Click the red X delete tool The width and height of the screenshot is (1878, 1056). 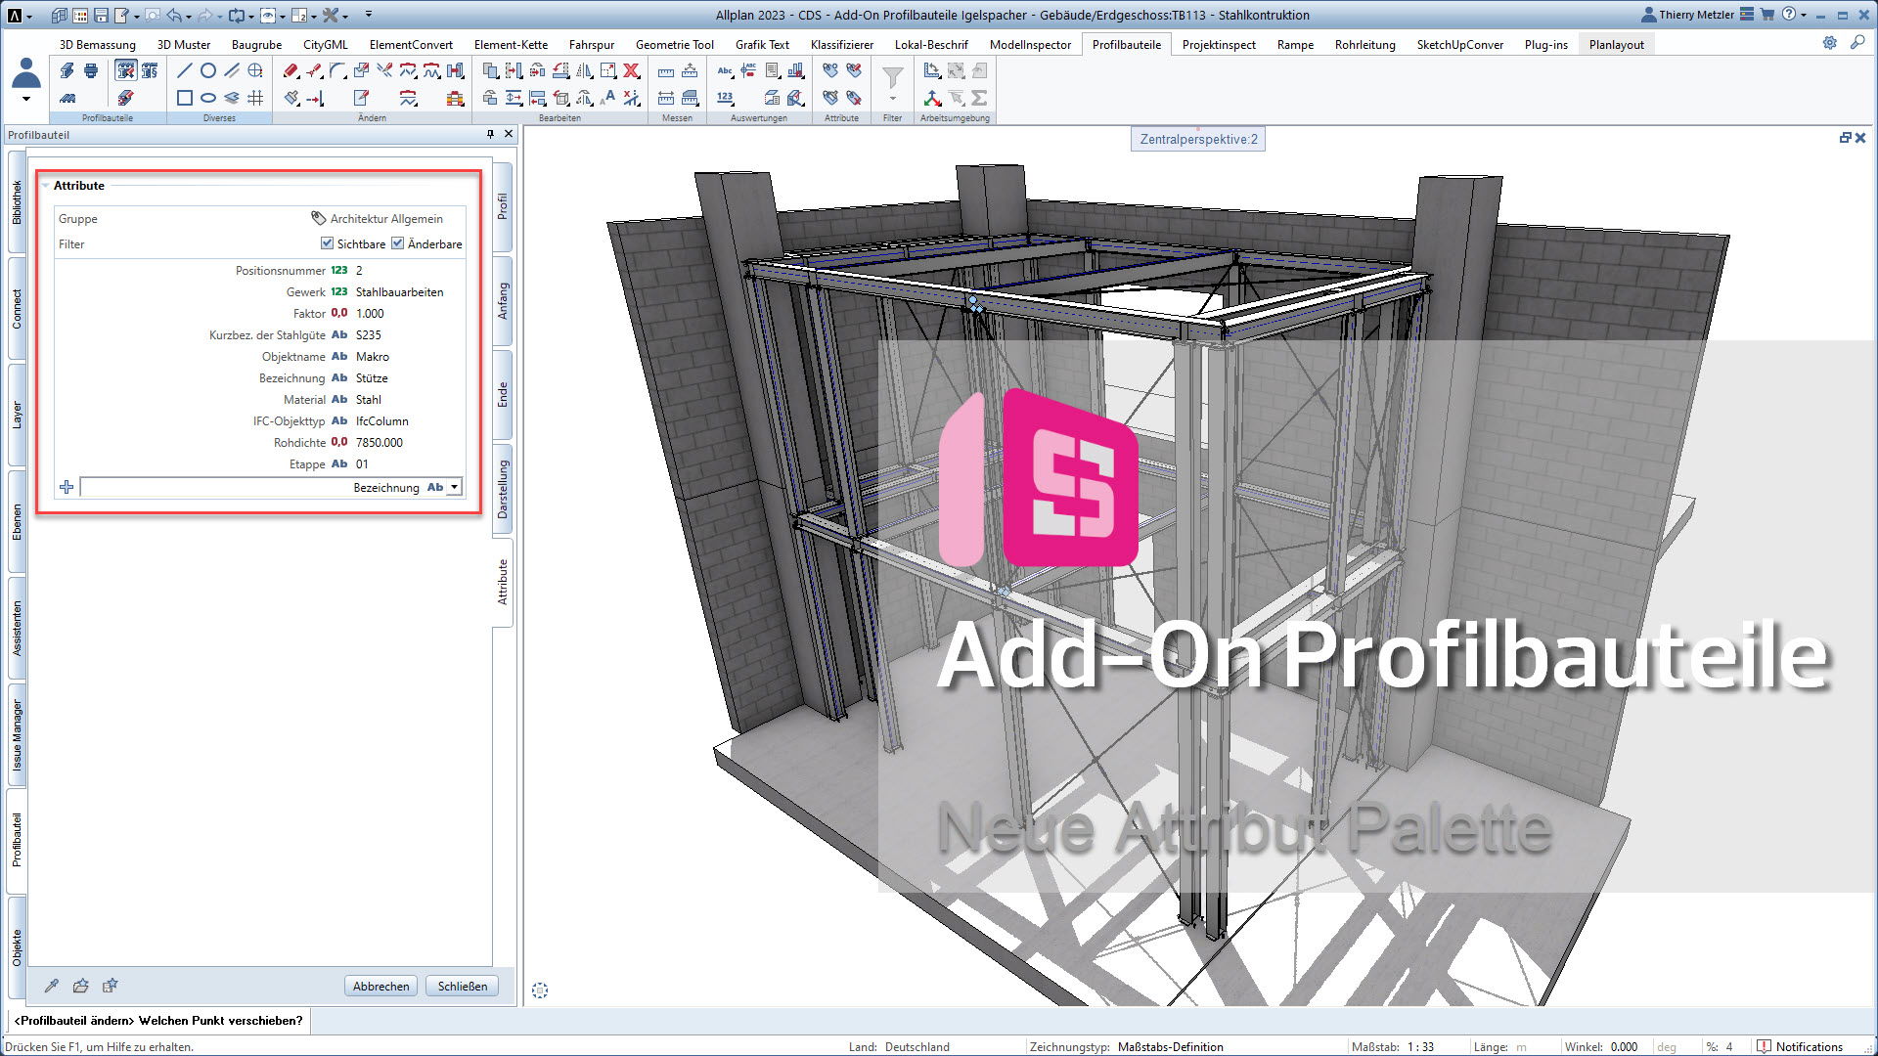tap(632, 70)
